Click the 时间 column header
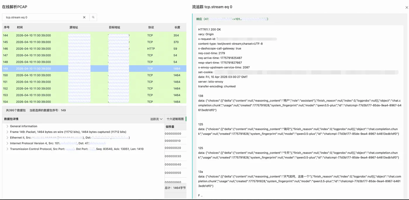Image resolution: width=409 pixels, height=200 pixels. click(x=20, y=27)
